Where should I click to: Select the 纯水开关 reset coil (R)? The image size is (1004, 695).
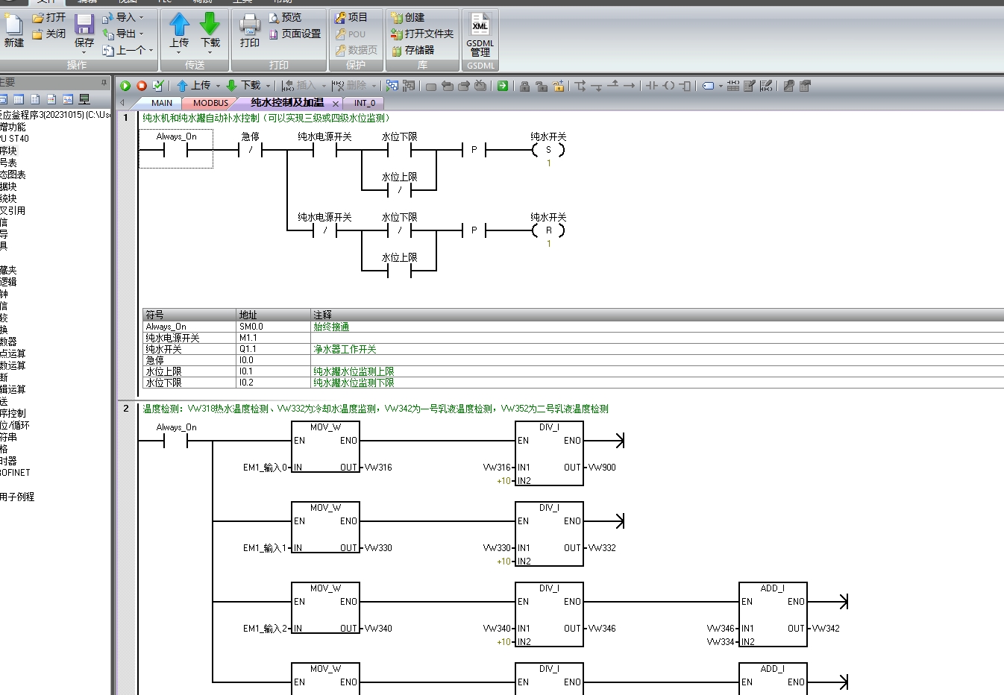pyautogui.click(x=548, y=230)
